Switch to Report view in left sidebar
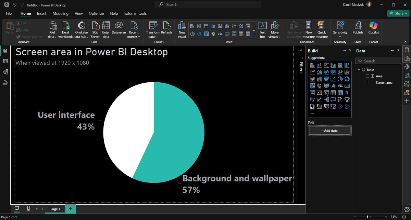The width and height of the screenshot is (411, 220). (x=5, y=51)
